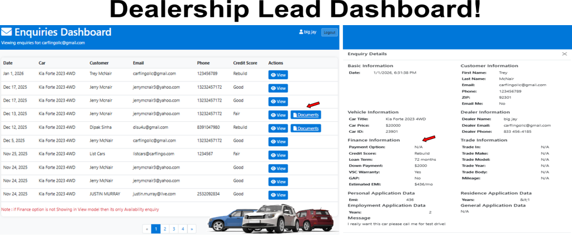Click the next page arrow in pagination
Viewport: 572px width, 235px height.
click(x=192, y=228)
